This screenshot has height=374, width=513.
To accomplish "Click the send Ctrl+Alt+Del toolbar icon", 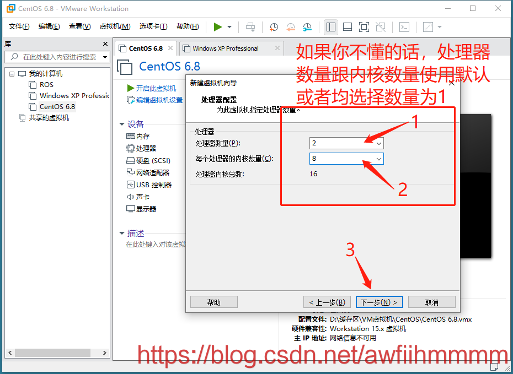I will coord(250,27).
